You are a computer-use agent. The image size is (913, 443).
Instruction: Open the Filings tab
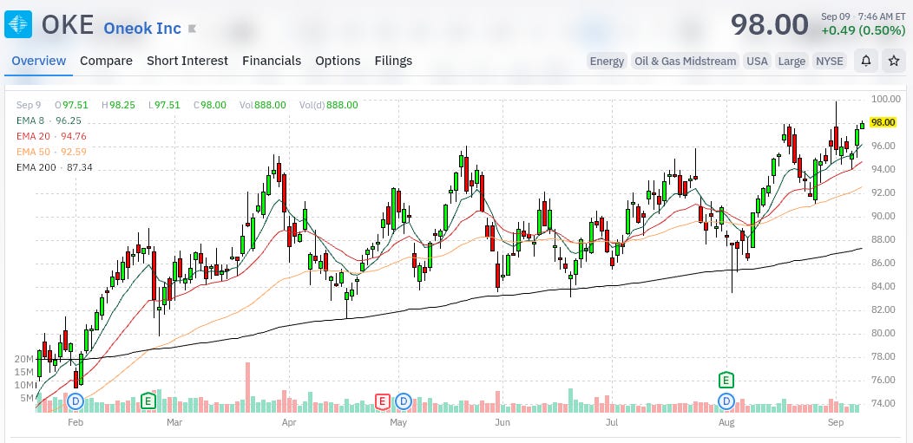point(393,61)
